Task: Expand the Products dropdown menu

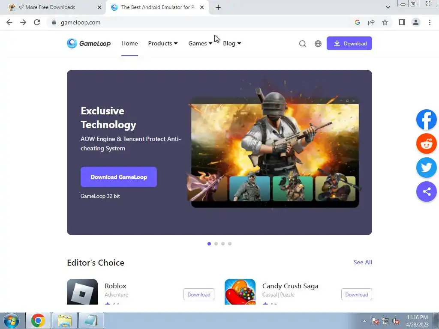Action: pos(162,43)
